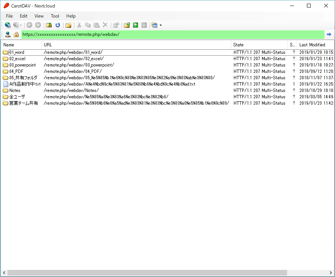This screenshot has height=277, width=335.
Task: Click the view style folder-grid icon
Action: (155, 25)
